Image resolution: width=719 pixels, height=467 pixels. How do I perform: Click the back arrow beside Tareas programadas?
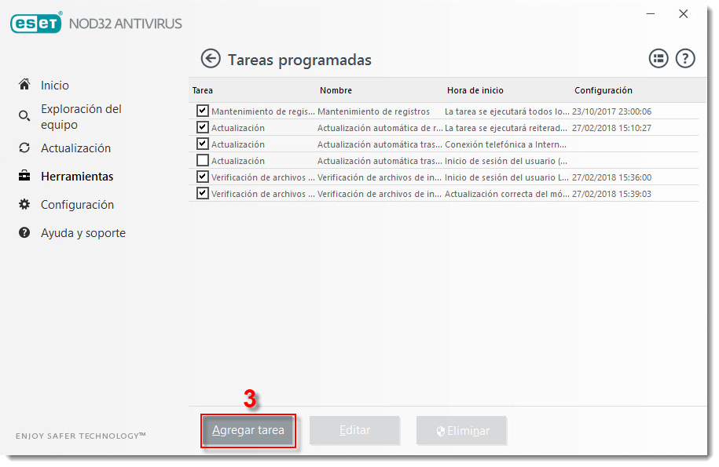point(210,59)
